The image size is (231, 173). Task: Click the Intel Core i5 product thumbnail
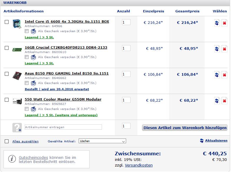tap(17, 24)
